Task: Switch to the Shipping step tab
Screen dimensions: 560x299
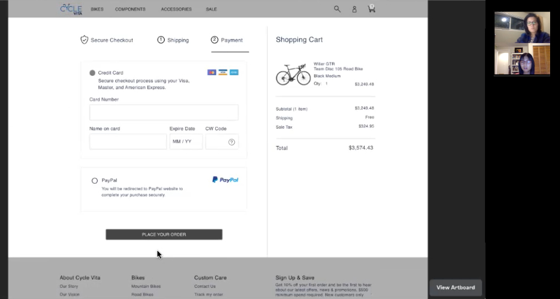Action: pos(173,40)
